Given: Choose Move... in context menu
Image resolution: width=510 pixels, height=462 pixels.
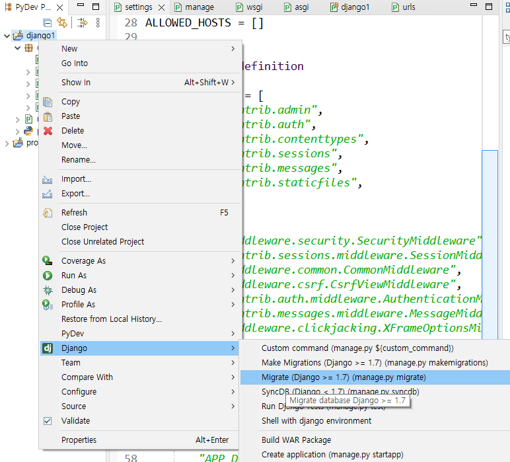Looking at the screenshot, I should (141, 145).
